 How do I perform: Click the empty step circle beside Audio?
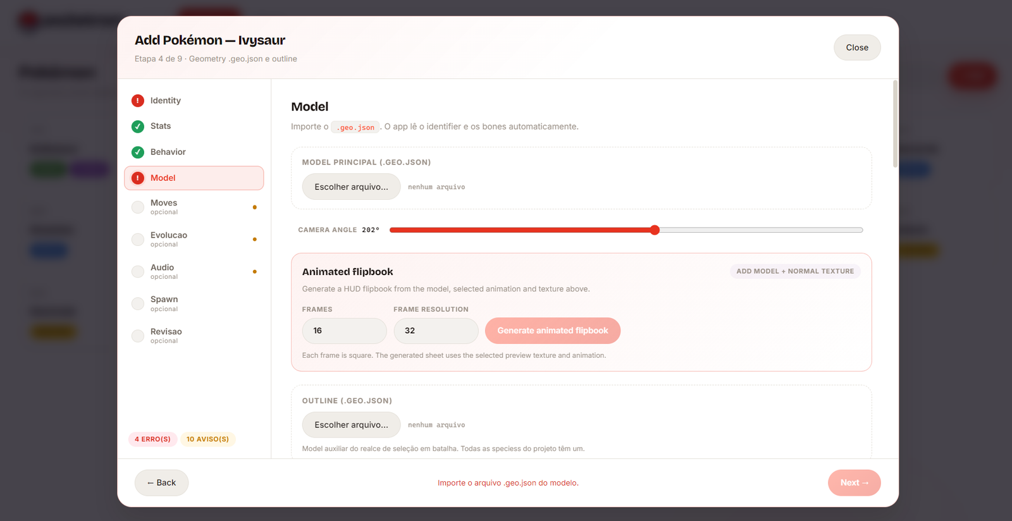point(138,272)
